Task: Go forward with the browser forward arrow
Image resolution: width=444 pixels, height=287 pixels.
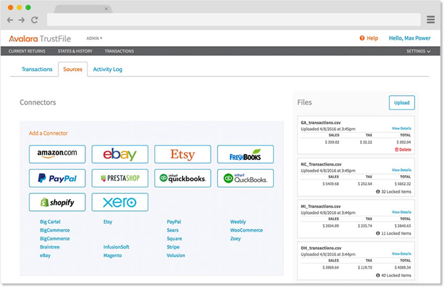Action: tap(21, 20)
